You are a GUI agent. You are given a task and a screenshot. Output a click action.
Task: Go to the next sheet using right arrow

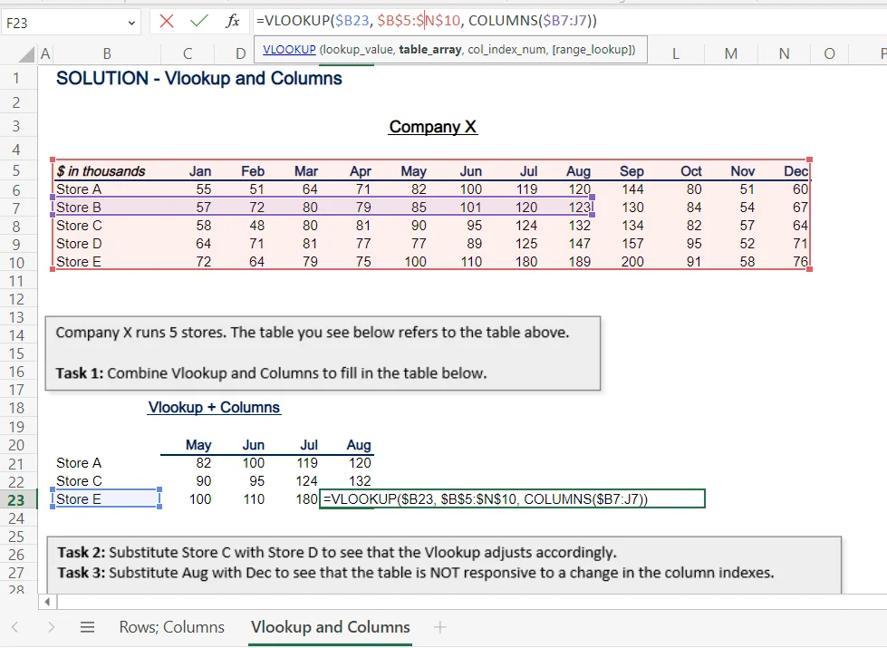pyautogui.click(x=51, y=627)
